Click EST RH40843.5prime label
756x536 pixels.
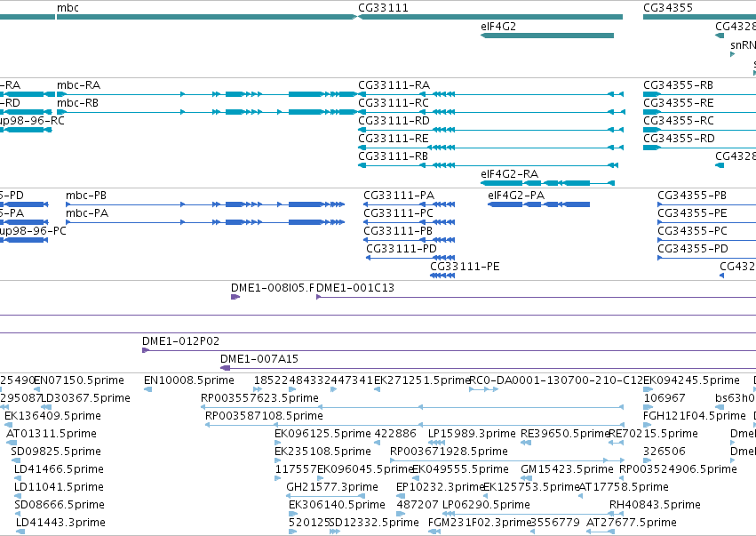tap(656, 505)
